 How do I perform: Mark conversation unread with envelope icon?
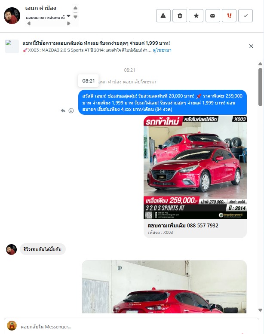tap(213, 16)
